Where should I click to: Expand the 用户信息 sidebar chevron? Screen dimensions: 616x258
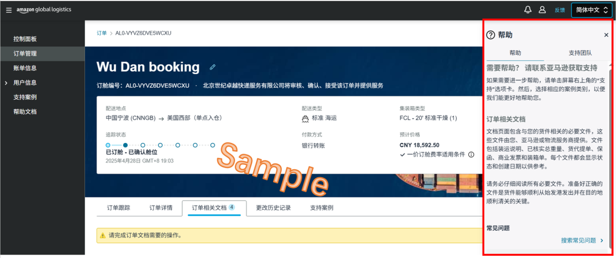coord(6,83)
